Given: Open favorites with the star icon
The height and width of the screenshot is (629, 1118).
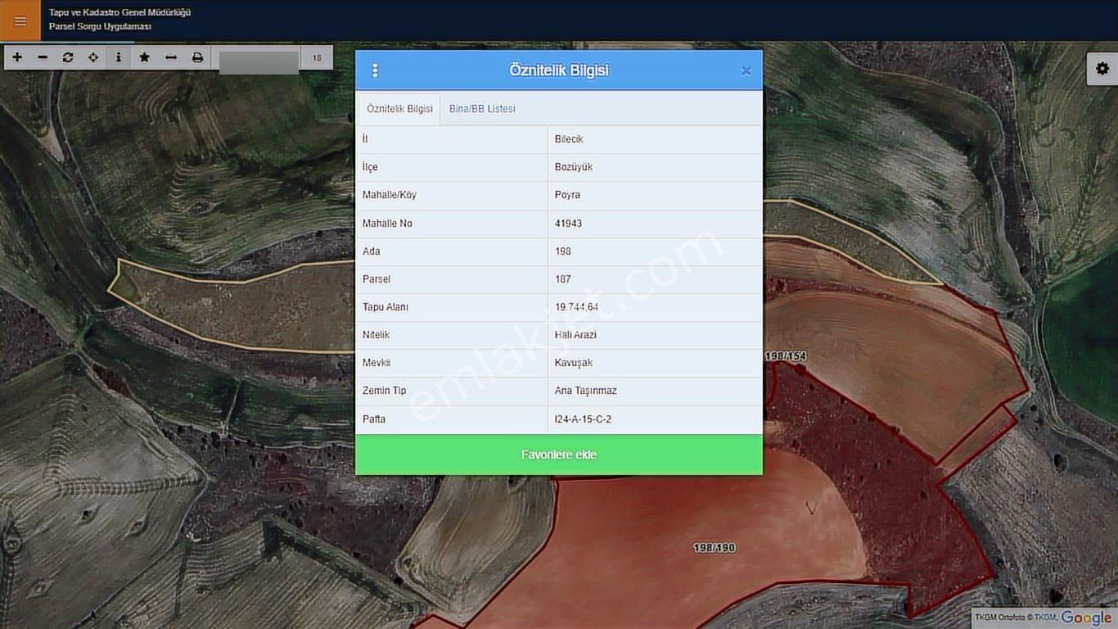Looking at the screenshot, I should (x=145, y=57).
